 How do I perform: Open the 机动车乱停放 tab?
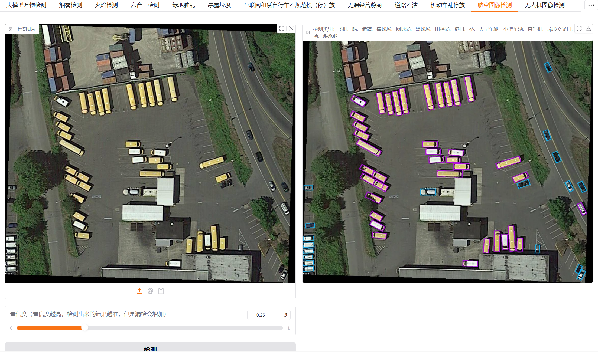point(447,5)
